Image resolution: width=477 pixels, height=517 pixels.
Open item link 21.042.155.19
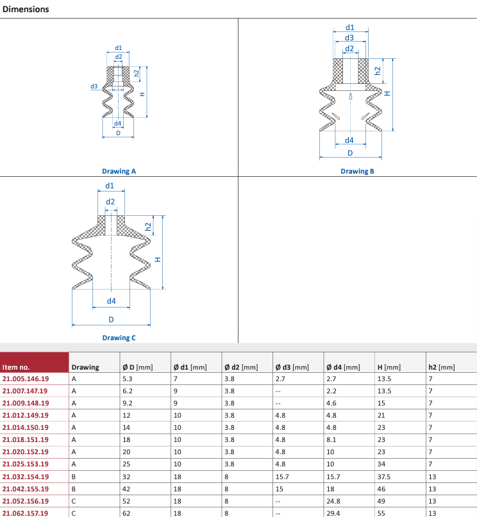[26, 489]
